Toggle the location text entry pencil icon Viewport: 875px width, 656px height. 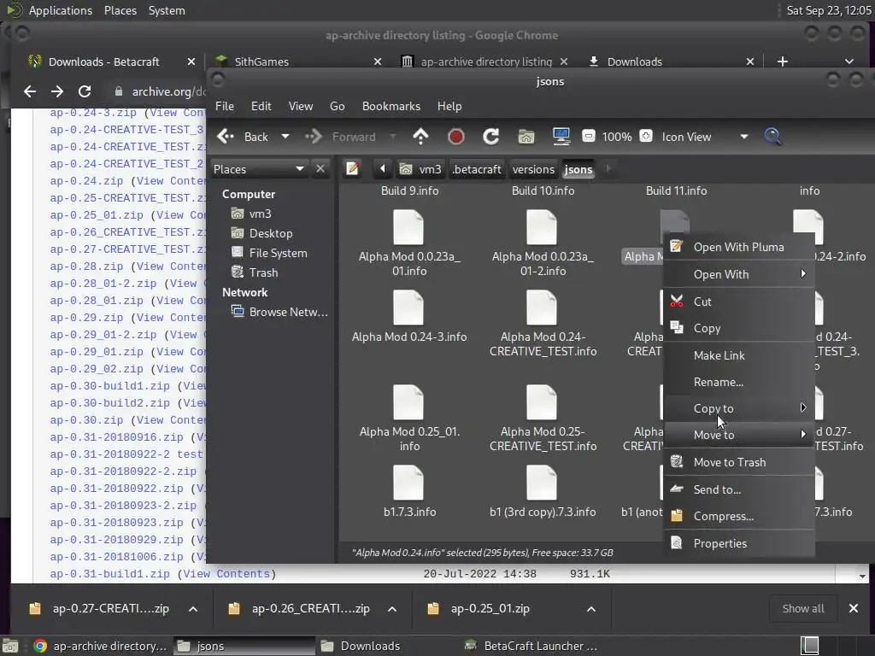pos(353,168)
